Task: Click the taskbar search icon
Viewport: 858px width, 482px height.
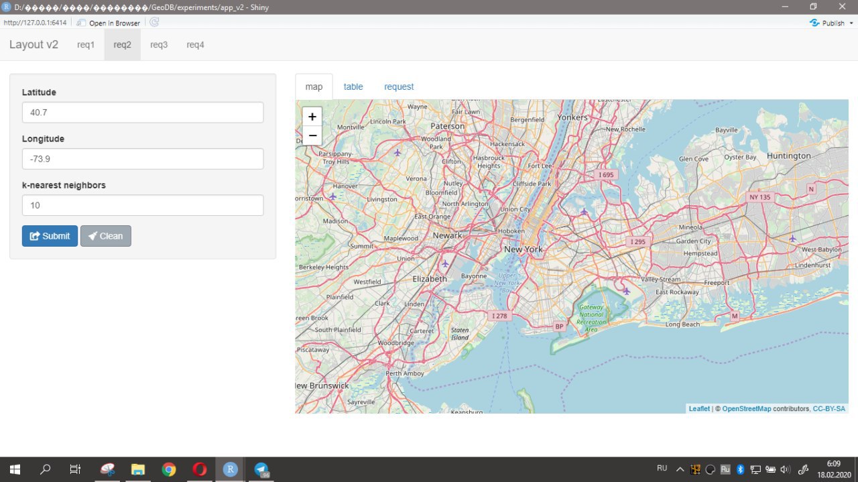Action: pos(45,469)
